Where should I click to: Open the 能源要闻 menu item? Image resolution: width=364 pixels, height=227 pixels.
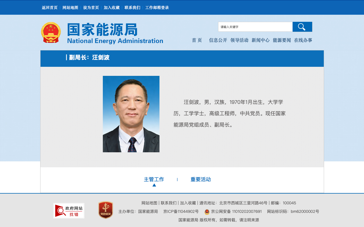[282, 40]
